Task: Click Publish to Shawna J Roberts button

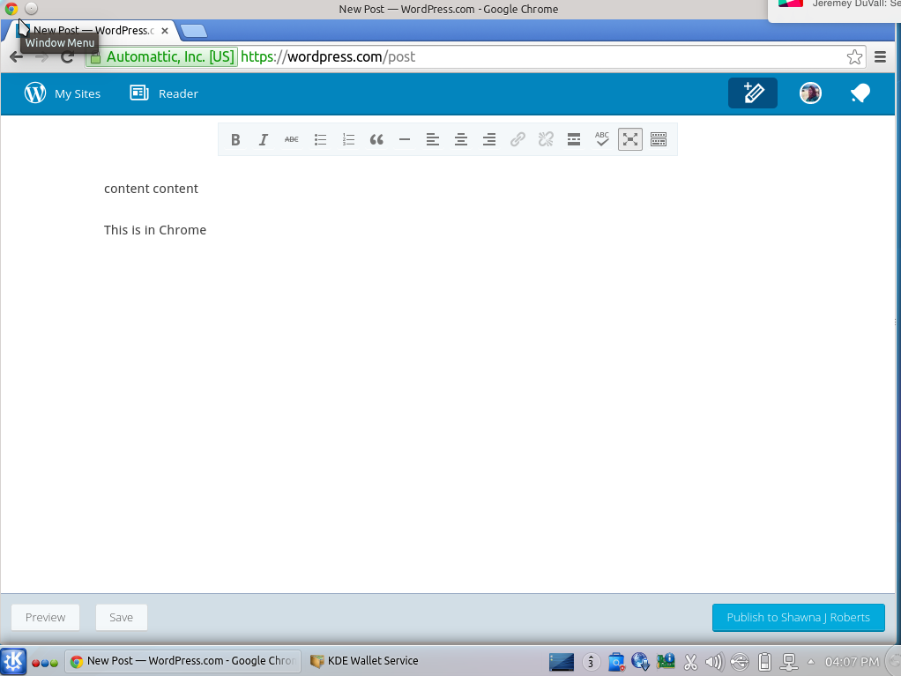Action: point(798,617)
